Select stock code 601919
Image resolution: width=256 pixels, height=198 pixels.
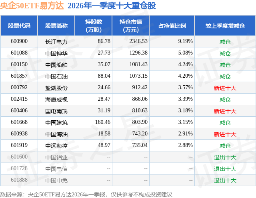tap(19, 145)
